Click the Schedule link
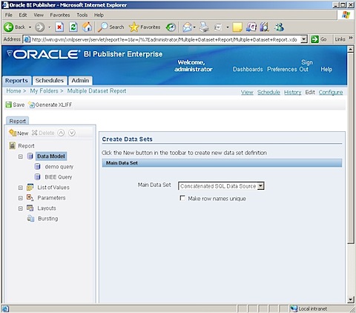Screen dimensions: 356x313 (268, 92)
